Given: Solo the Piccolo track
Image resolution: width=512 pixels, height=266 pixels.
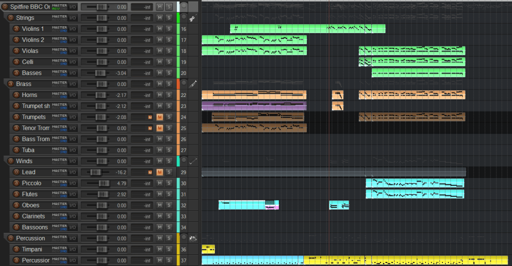Looking at the screenshot, I should click(x=169, y=183).
